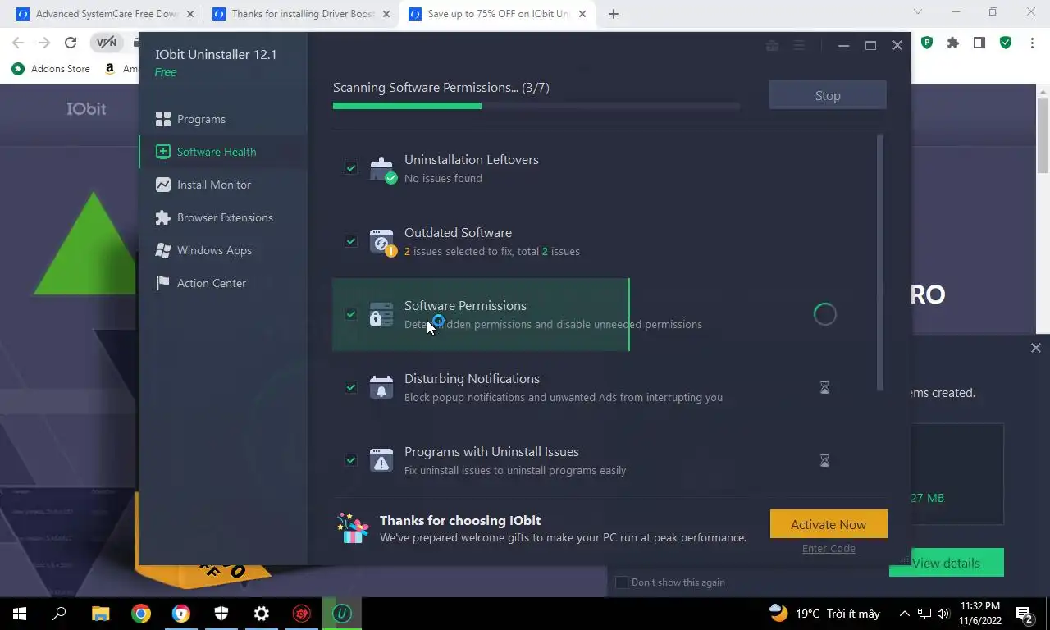Show hidden system tray icons

tap(905, 614)
